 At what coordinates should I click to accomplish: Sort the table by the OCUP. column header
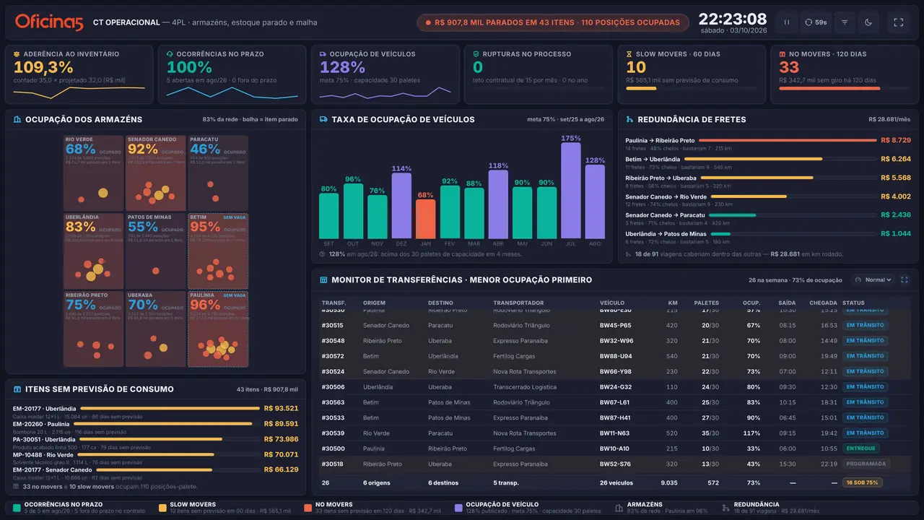tap(751, 303)
